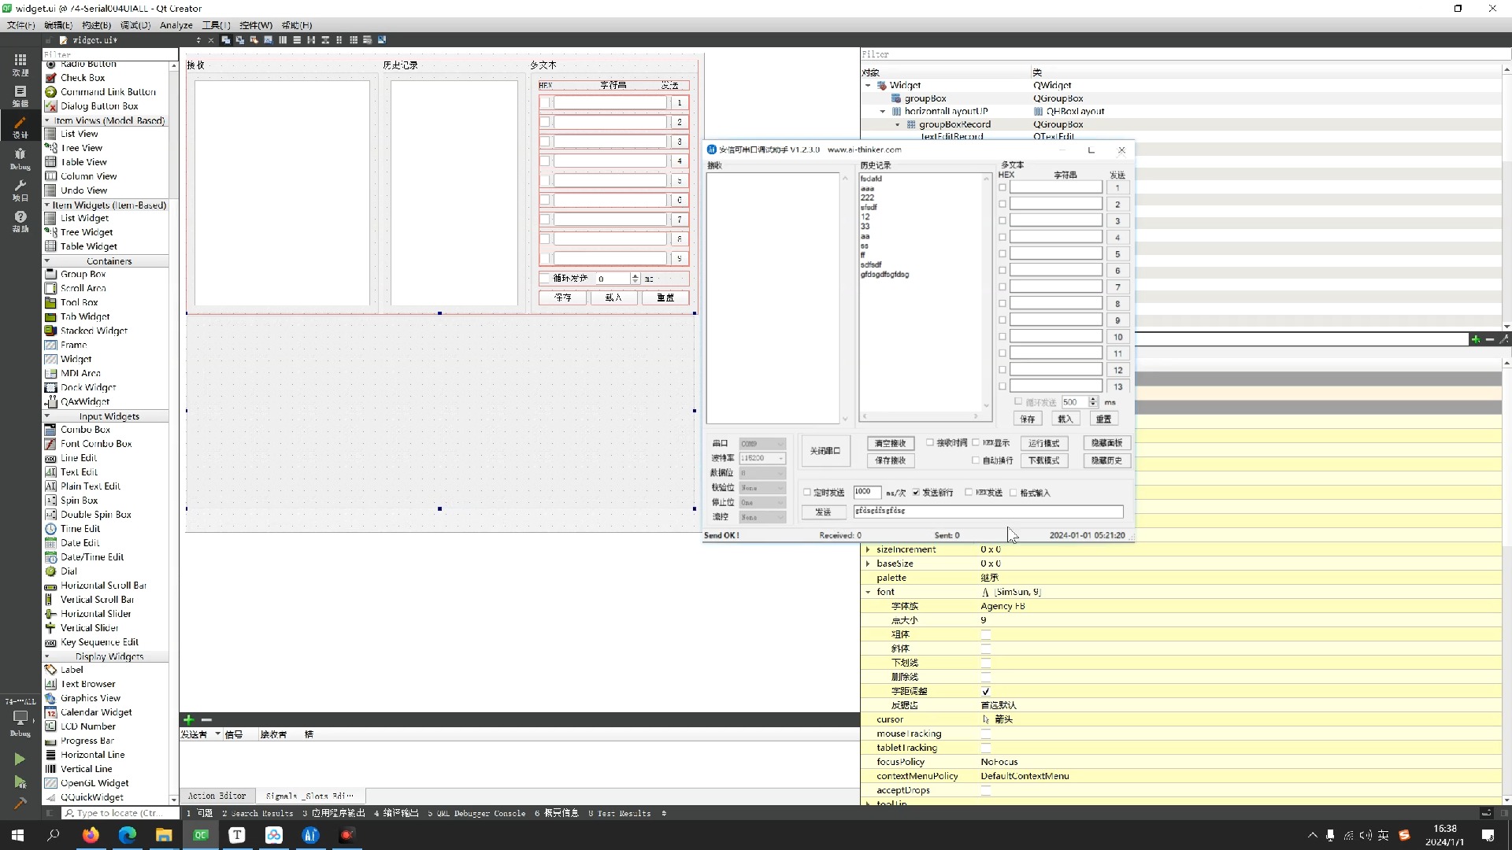
Task: Apply form layout toolbar icon
Action: click(339, 39)
